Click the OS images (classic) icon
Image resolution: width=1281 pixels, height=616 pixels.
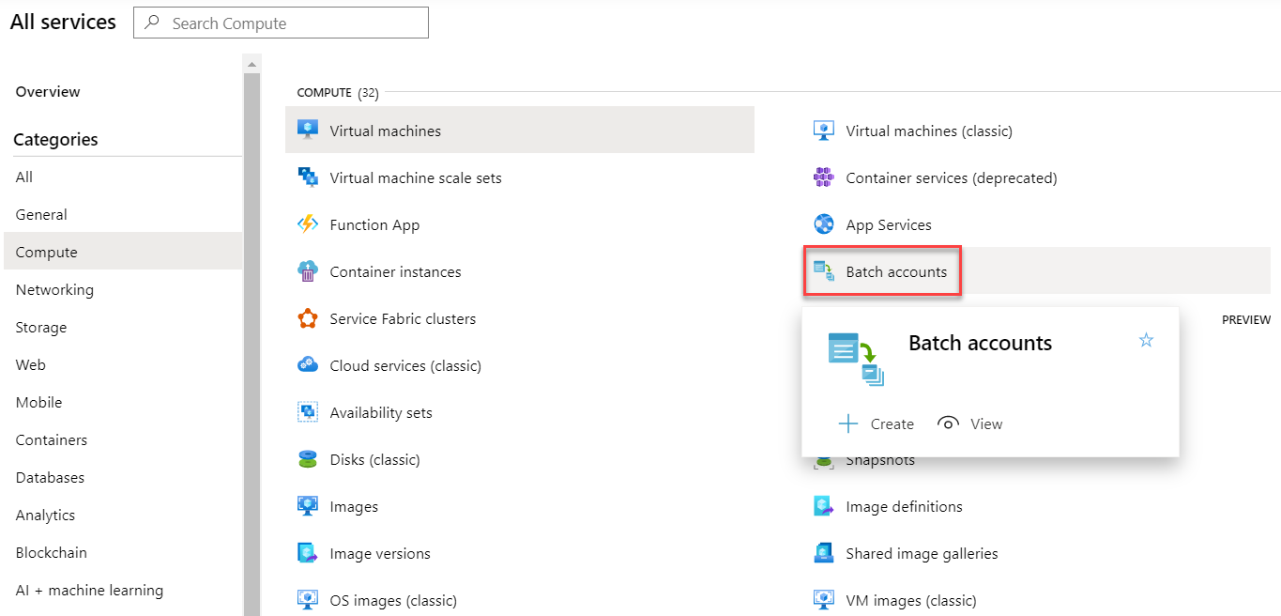point(308,600)
